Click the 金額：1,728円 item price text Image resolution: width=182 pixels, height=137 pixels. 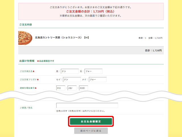155,38
